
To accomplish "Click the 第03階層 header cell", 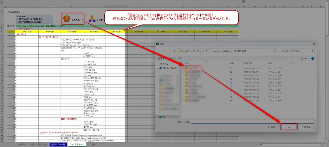I will [72, 31].
